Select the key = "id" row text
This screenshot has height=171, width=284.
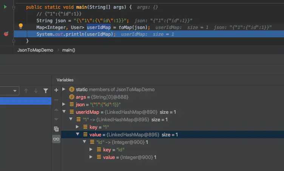[114, 150]
